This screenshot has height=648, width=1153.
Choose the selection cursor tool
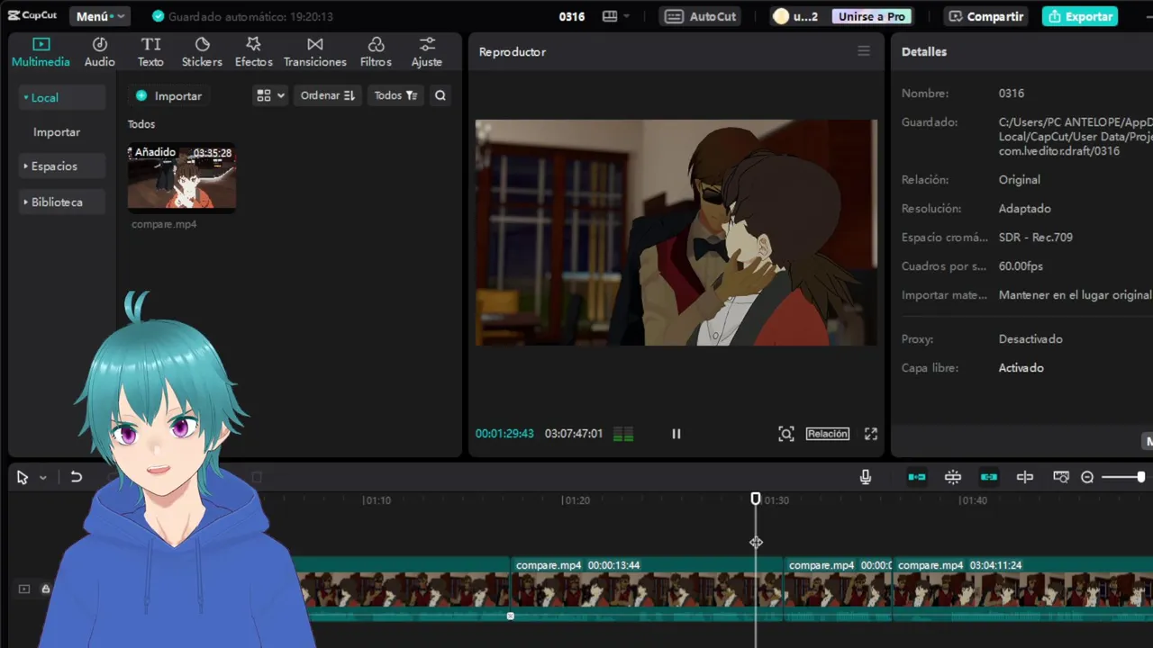point(23,478)
